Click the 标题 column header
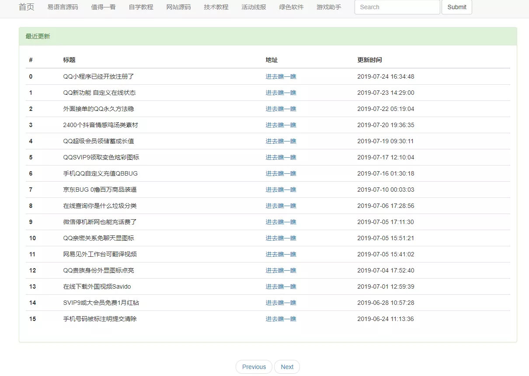The width and height of the screenshot is (529, 376). click(x=69, y=60)
